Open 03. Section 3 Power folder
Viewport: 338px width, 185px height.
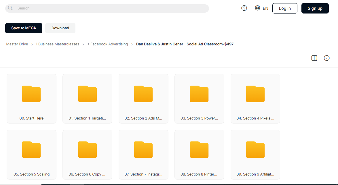[199, 99]
